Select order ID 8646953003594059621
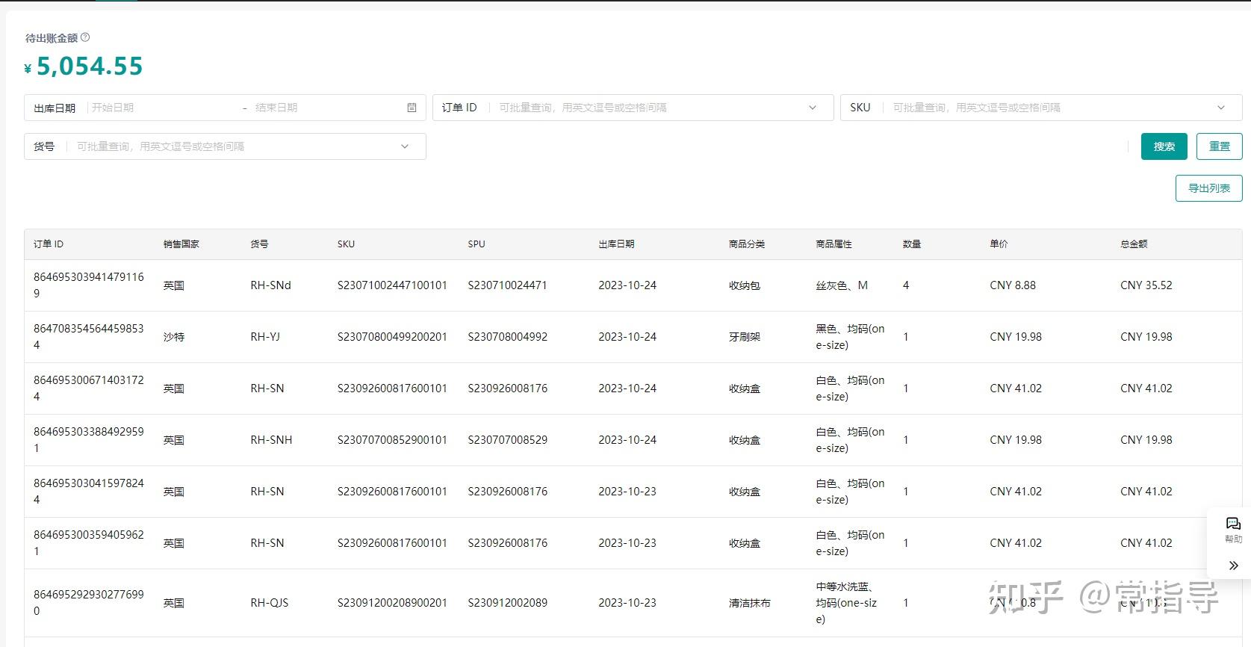 click(89, 542)
